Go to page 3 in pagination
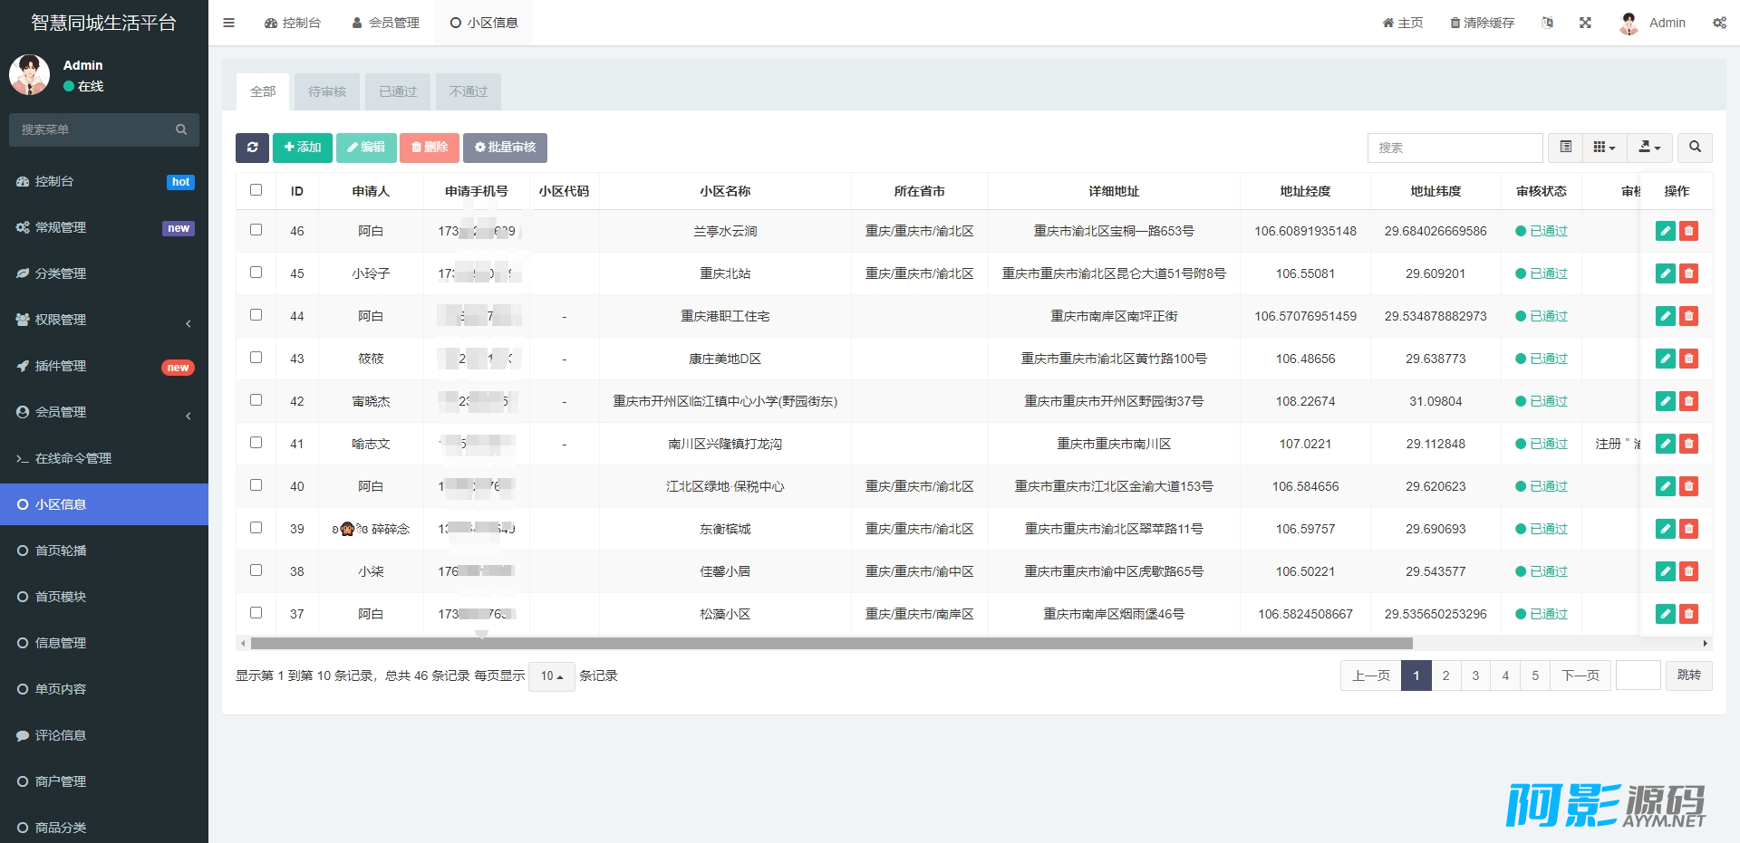Screen dimensions: 1740x843 [1475, 675]
